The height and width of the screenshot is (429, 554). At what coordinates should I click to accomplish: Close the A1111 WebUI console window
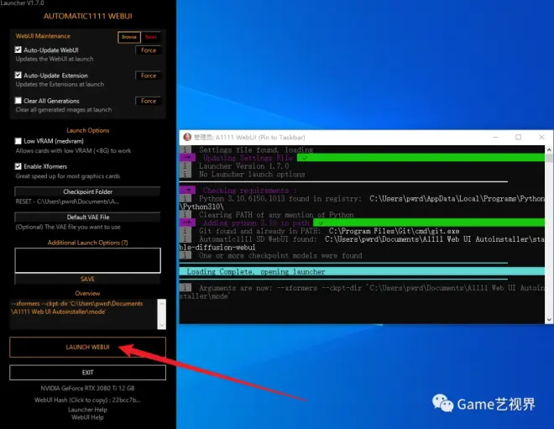point(541,137)
